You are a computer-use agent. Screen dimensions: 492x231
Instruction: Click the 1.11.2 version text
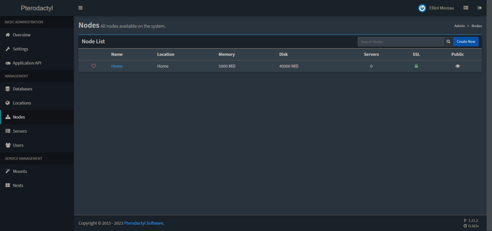(x=473, y=220)
